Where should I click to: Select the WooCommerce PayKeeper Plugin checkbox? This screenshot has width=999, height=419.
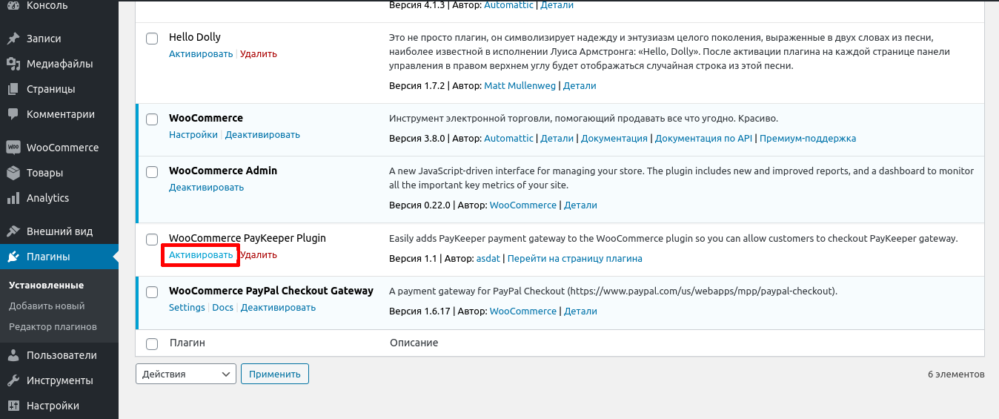click(x=152, y=239)
